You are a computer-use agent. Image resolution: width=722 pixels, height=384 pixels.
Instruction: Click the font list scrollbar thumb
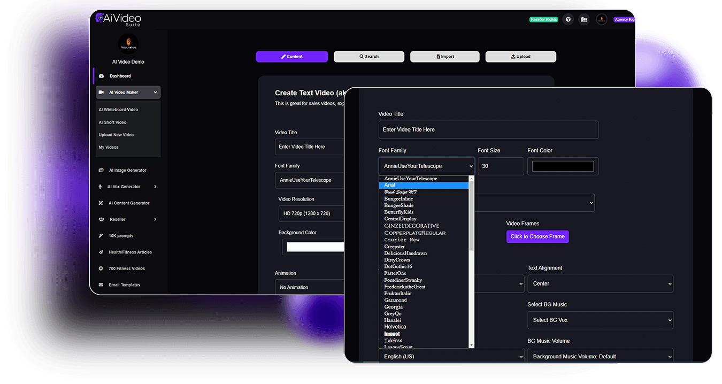(472, 216)
